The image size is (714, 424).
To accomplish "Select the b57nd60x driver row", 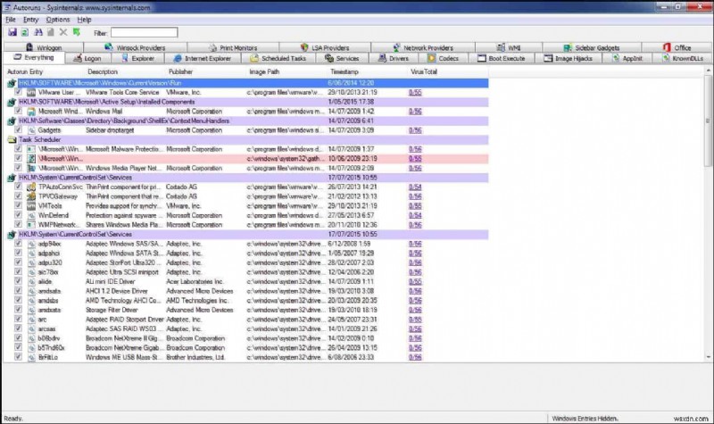I will tap(246, 347).
